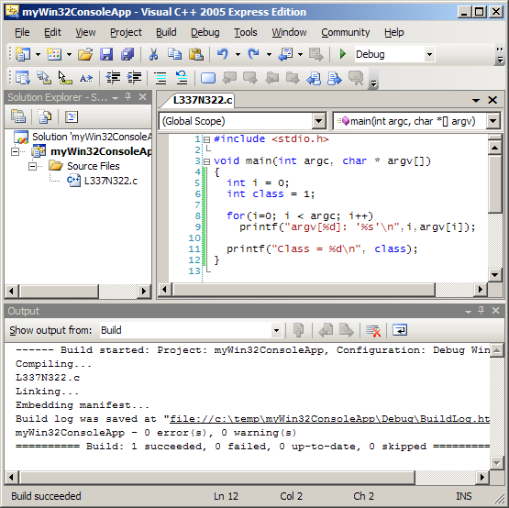Open the active files list arrow in editor

tap(476, 100)
